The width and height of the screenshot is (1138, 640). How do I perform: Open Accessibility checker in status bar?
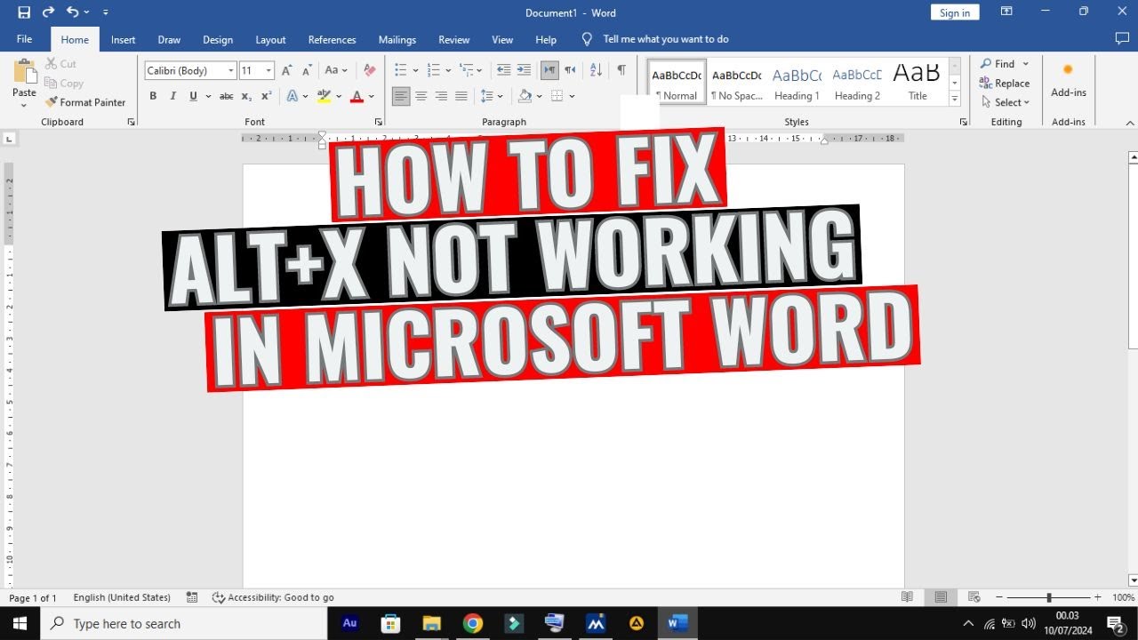(x=273, y=597)
